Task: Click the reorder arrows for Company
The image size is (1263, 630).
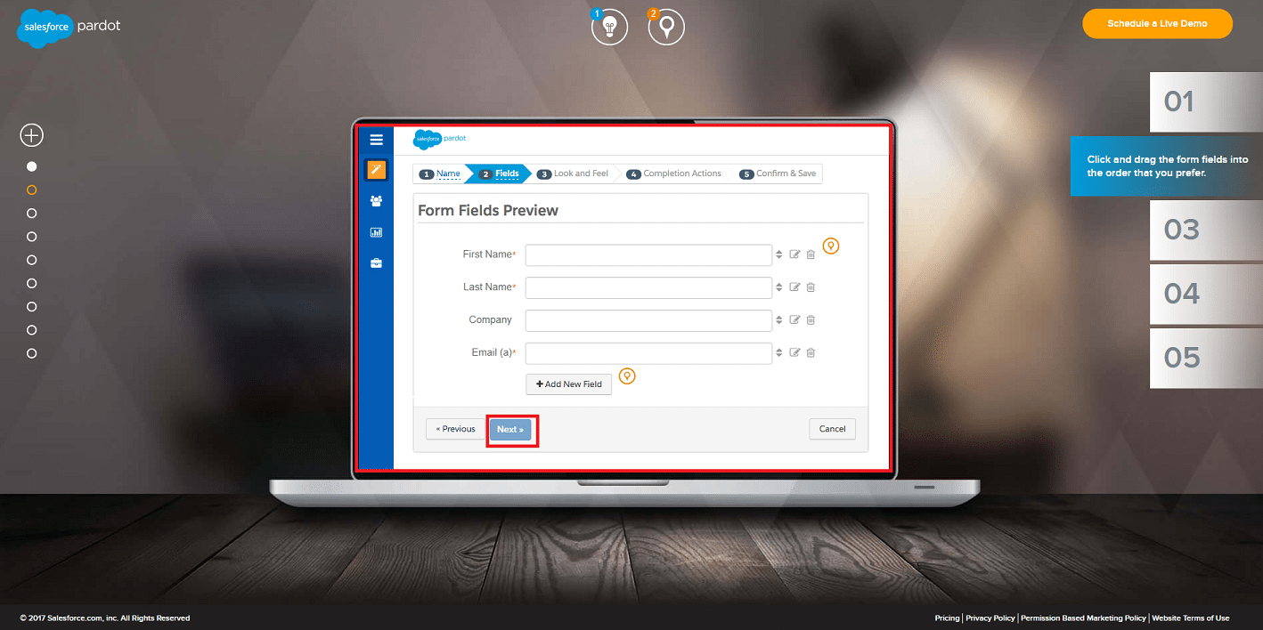Action: coord(778,320)
